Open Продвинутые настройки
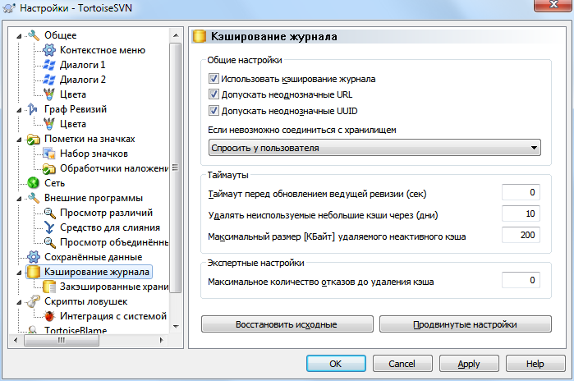The height and width of the screenshot is (381, 574). click(x=466, y=324)
